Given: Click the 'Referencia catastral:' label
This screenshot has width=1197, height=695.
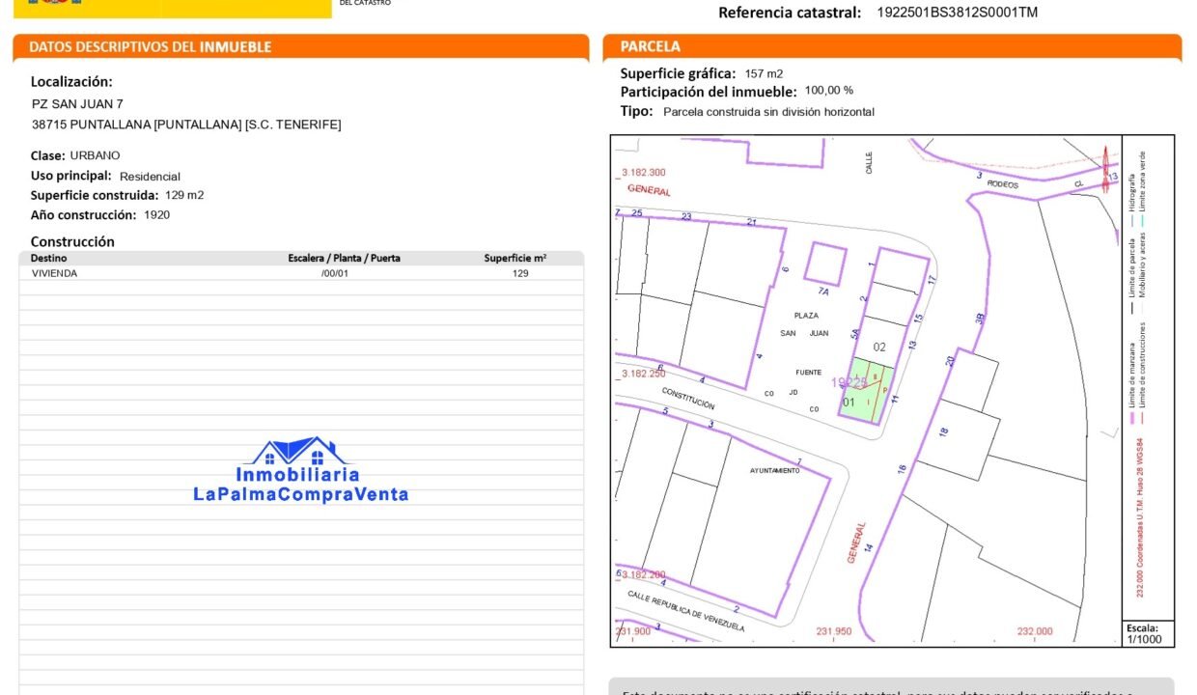Looking at the screenshot, I should pos(790,13).
